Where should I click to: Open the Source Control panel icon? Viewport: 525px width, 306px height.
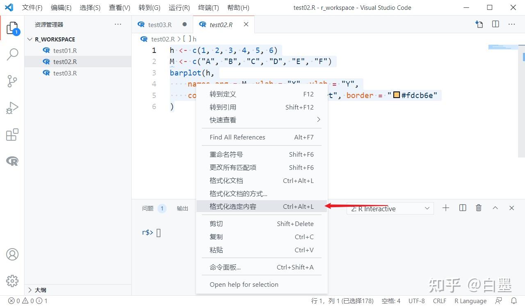[x=12, y=81]
